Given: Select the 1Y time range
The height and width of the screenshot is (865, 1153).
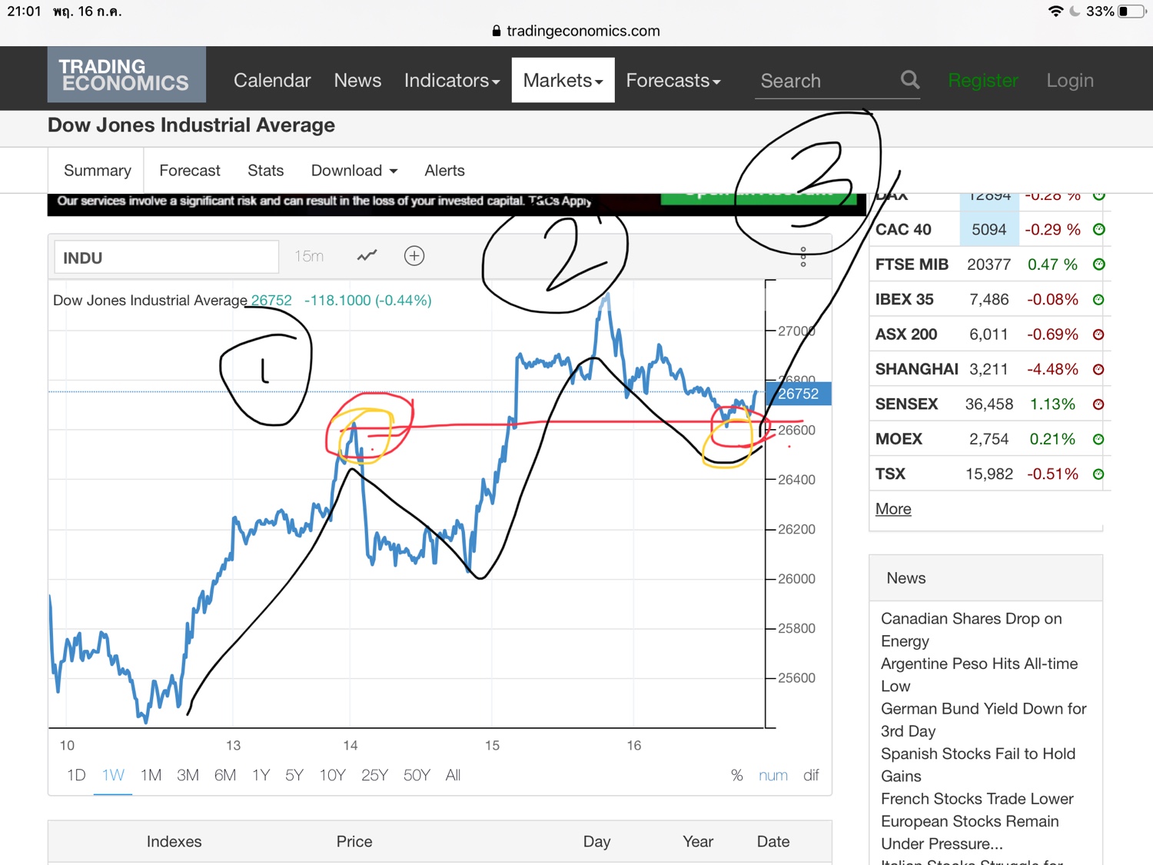Looking at the screenshot, I should 261,775.
